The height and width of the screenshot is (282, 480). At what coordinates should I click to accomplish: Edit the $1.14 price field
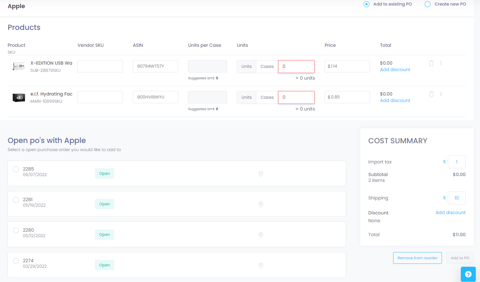[347, 66]
